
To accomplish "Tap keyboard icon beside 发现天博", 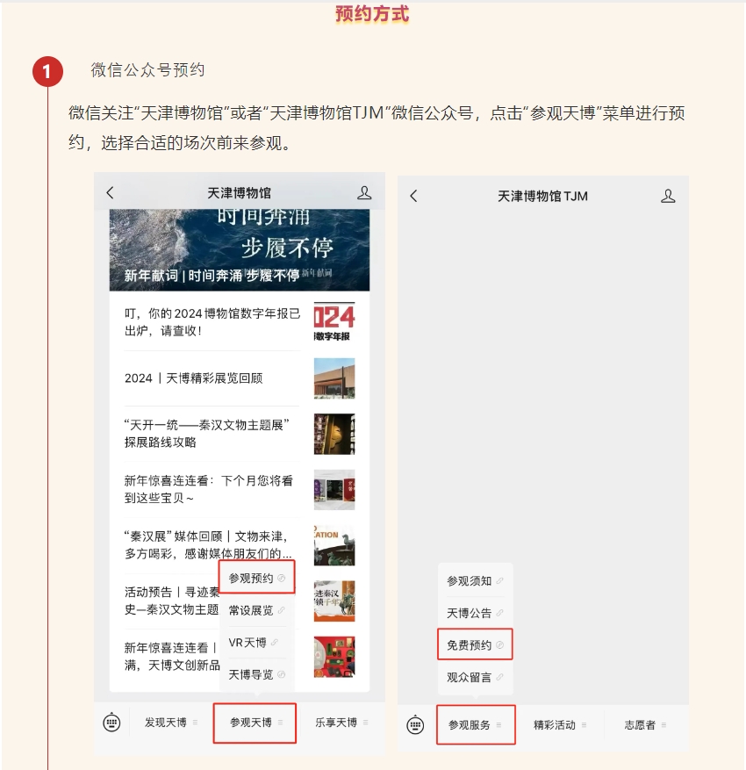I will tap(112, 723).
